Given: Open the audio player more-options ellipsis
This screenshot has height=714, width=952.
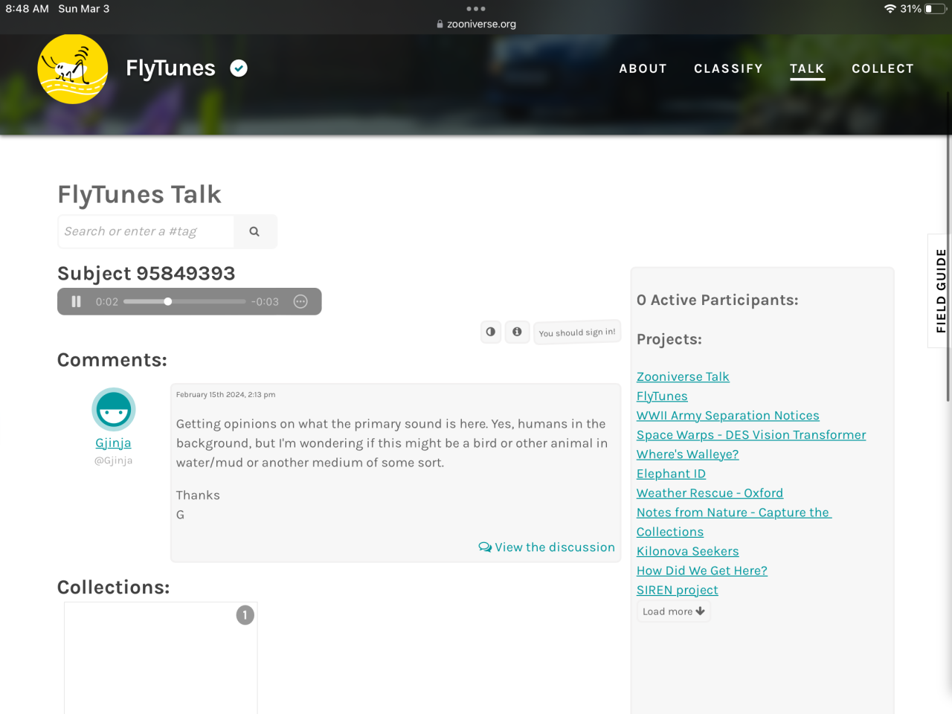Looking at the screenshot, I should (x=300, y=301).
